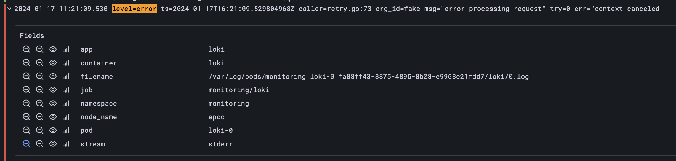The width and height of the screenshot is (676, 161).
Task: Toggle visibility of the app field
Action: (x=52, y=49)
